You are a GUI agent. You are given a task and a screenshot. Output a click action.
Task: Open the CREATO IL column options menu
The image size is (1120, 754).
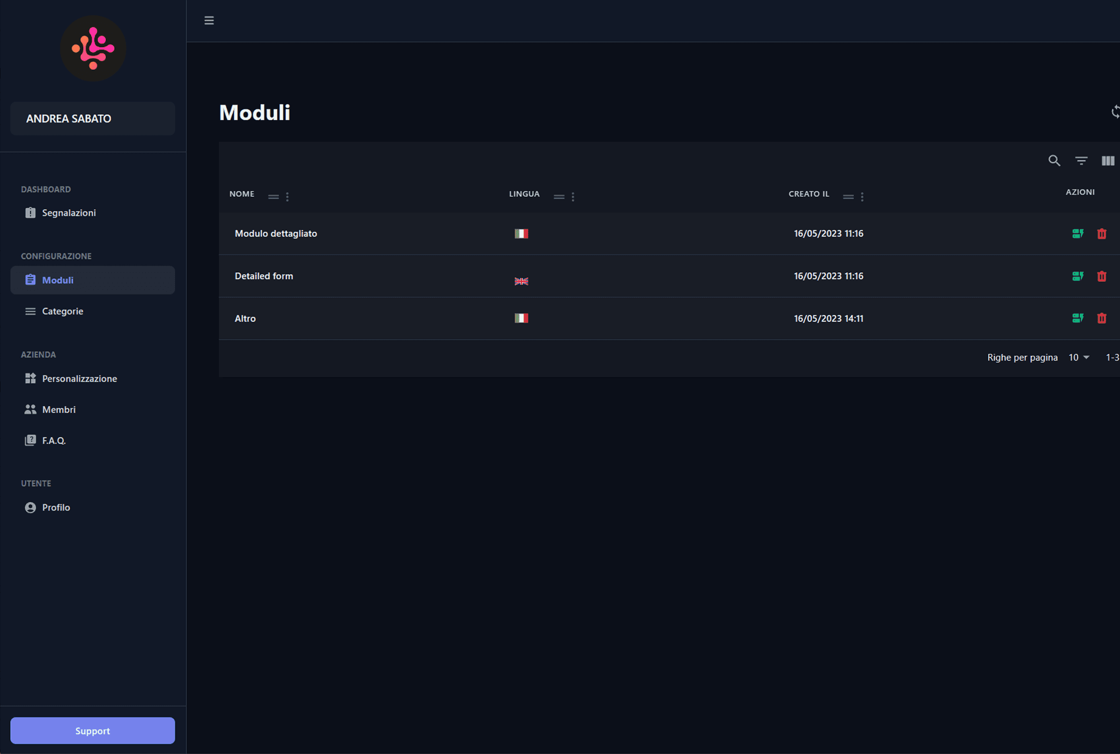[862, 197]
